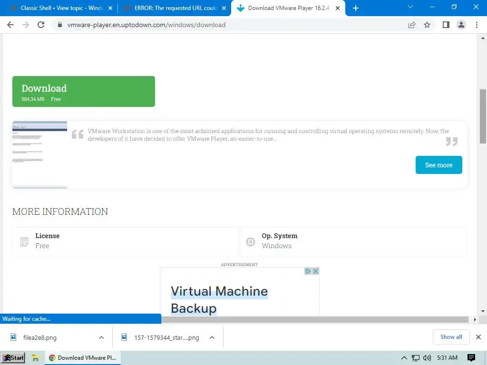
Task: Click the 5:31 AM clock
Action: pos(447,358)
